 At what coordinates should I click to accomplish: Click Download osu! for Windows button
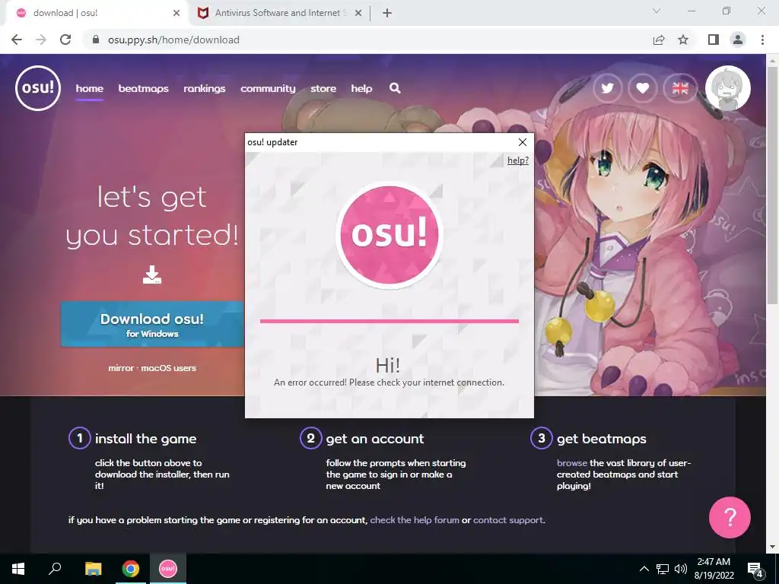coord(152,324)
